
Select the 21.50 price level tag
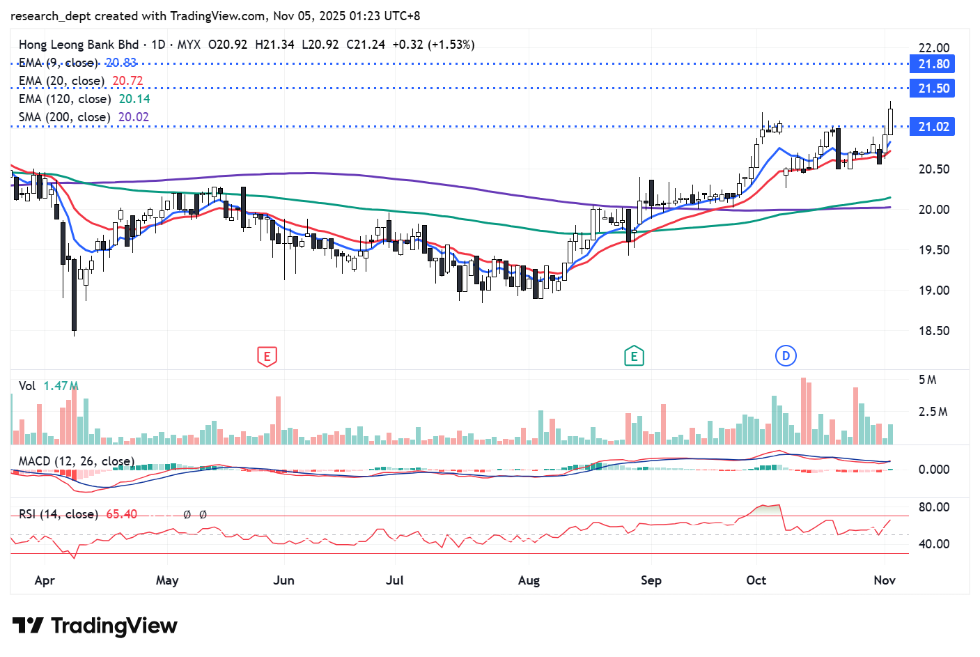click(x=933, y=88)
